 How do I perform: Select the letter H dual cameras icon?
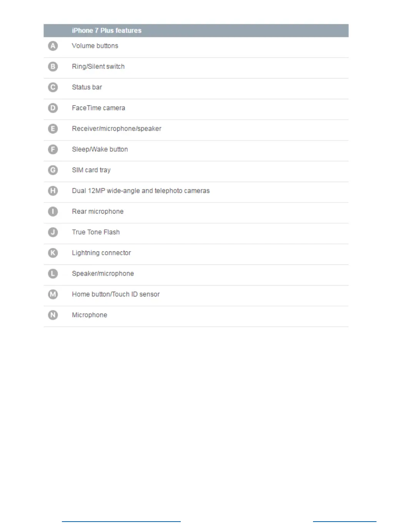click(x=53, y=191)
